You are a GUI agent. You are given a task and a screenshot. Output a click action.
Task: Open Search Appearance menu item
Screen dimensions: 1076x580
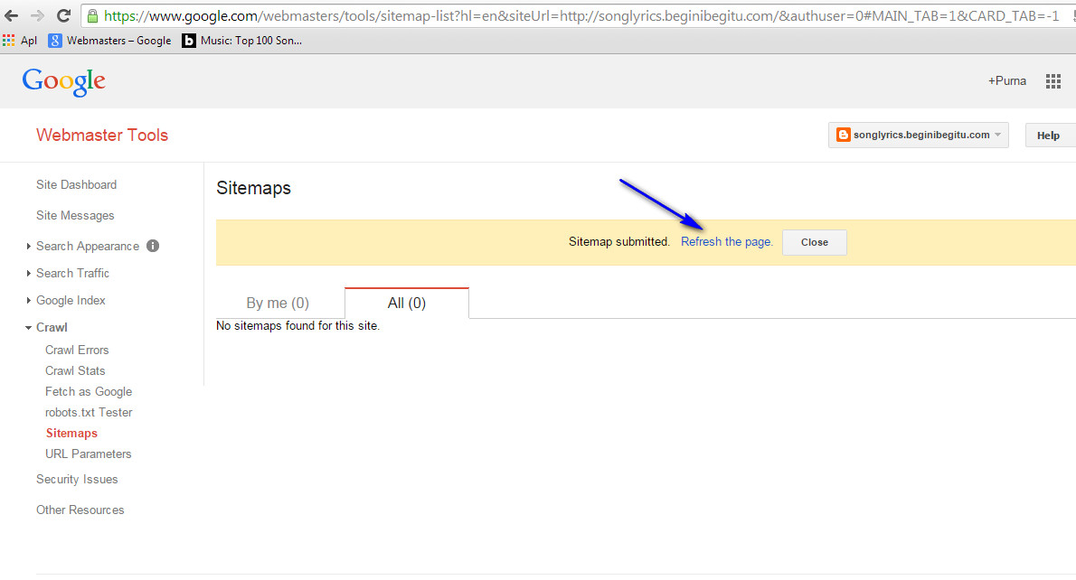point(88,246)
